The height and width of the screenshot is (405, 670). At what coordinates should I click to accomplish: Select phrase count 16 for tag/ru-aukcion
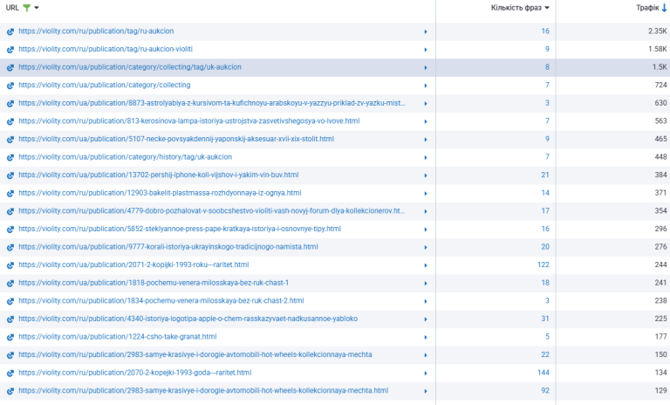545,31
